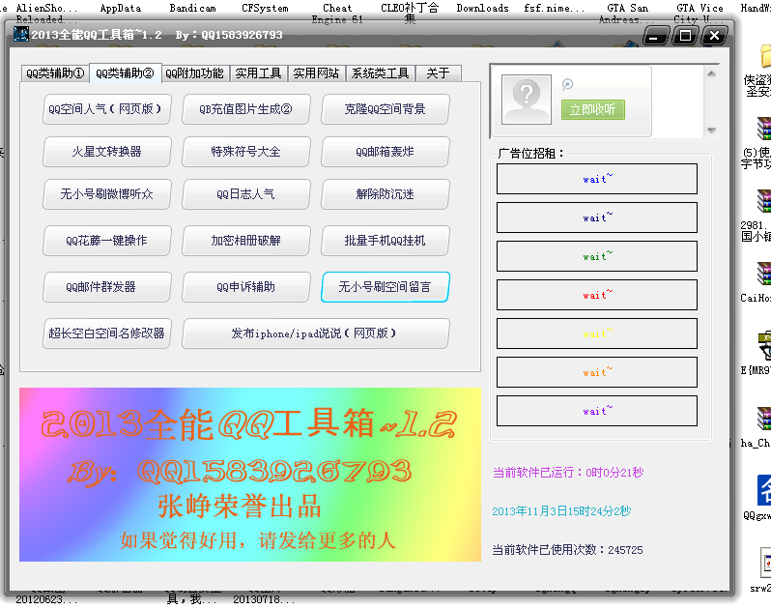Open 无小号刷空间留言 tool

(385, 287)
